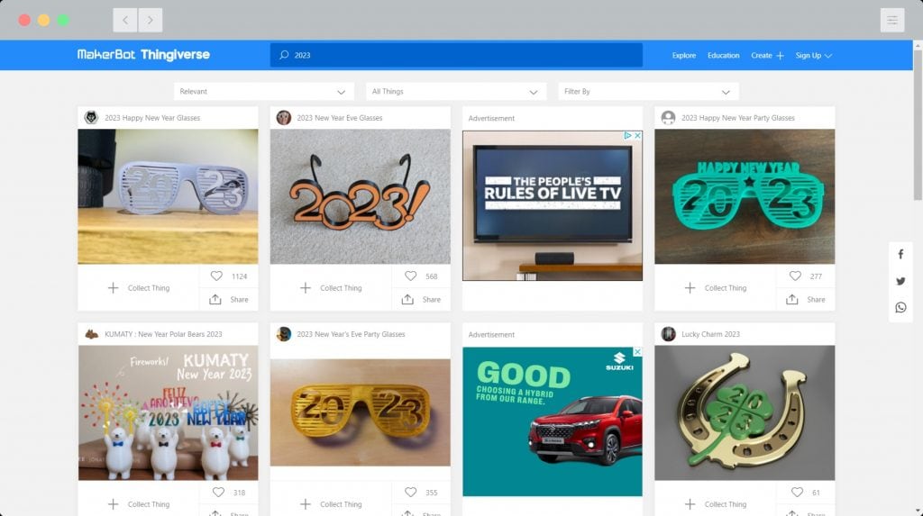
Task: Open the Relevant sort dropdown
Action: 263,92
